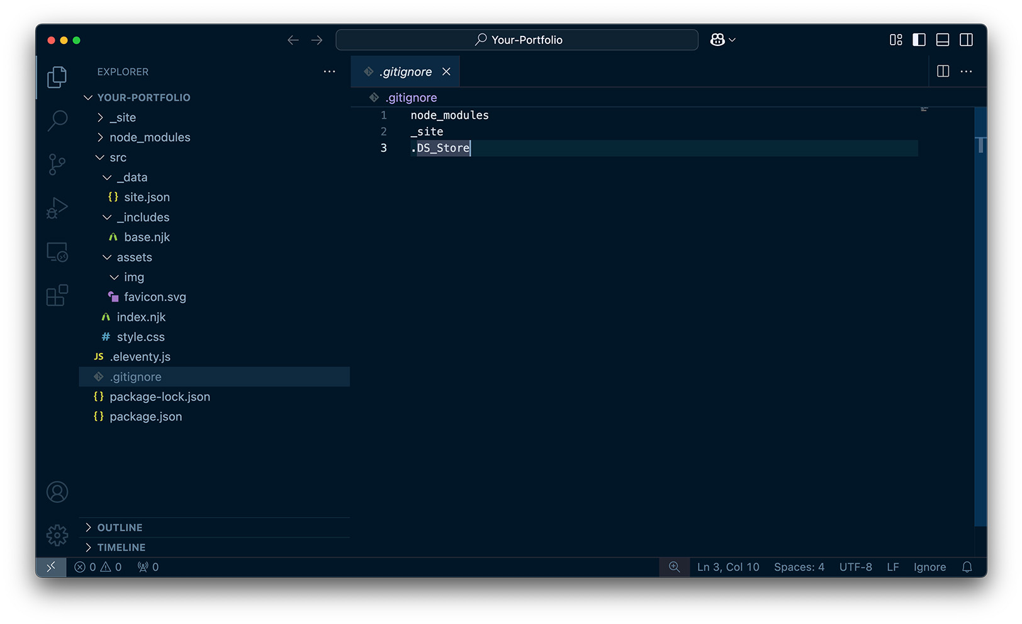Expand the TIMELINE section
The width and height of the screenshot is (1022, 624).
[x=214, y=547]
